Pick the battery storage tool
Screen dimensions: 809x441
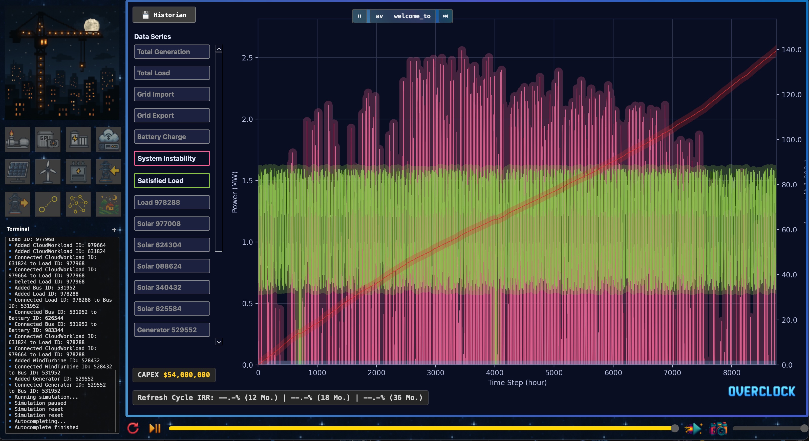78,139
